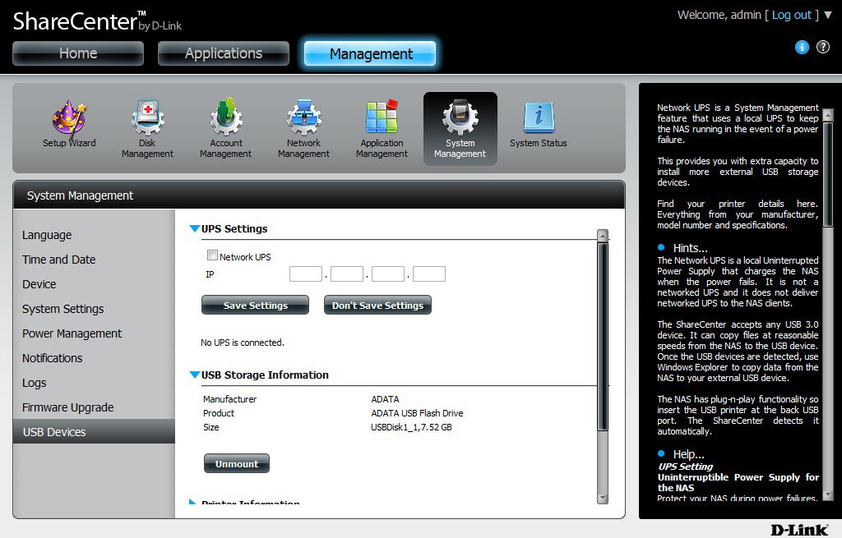Click the Log out link
This screenshot has height=538, width=842.
(792, 15)
